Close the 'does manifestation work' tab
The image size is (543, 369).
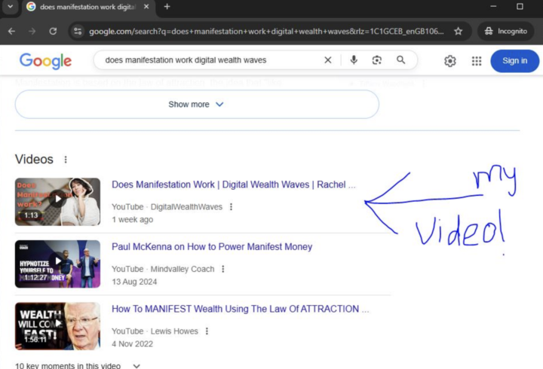pyautogui.click(x=146, y=7)
